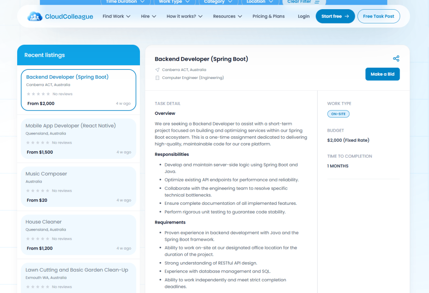429x293 pixels.
Task: Click the From $1,500 price text
Action: click(40, 152)
